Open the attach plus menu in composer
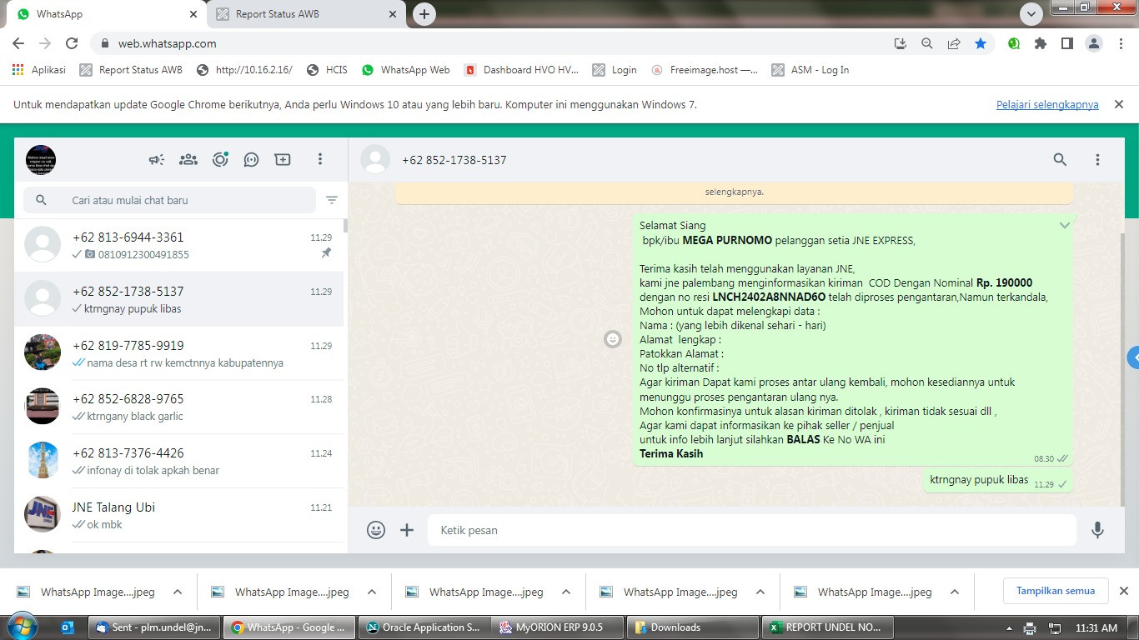Viewport: 1139px width, 640px height. click(x=407, y=530)
